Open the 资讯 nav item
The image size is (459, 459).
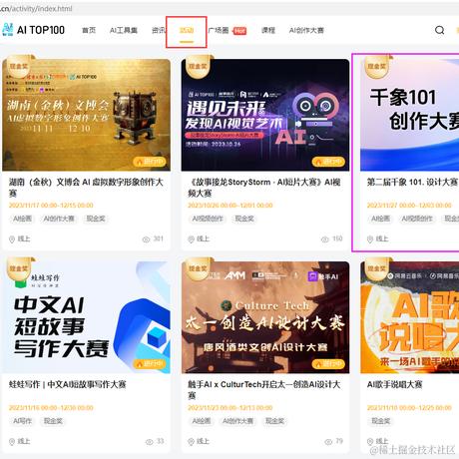click(159, 30)
